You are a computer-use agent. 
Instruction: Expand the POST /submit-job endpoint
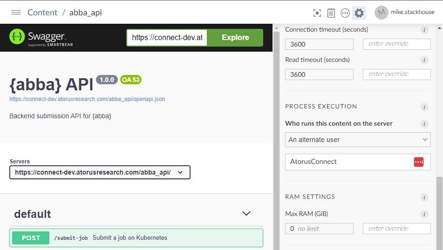136,238
